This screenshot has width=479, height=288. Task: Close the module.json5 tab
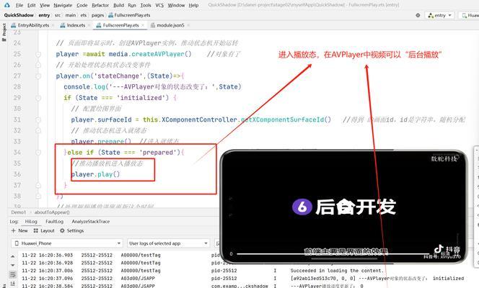pos(188,25)
